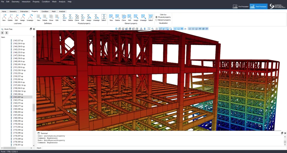Undock the Terminal panel
This screenshot has width=287, height=153.
point(282,133)
